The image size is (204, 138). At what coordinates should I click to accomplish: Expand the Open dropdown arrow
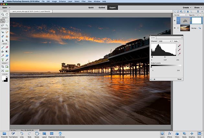pyautogui.click(x=10, y=7)
